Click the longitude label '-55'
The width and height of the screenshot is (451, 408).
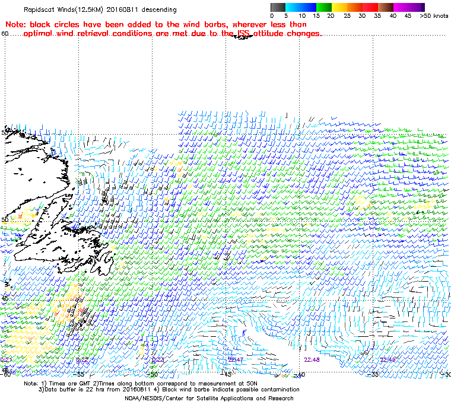(78, 374)
